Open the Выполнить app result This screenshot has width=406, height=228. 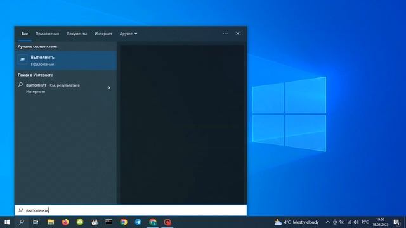coord(66,61)
